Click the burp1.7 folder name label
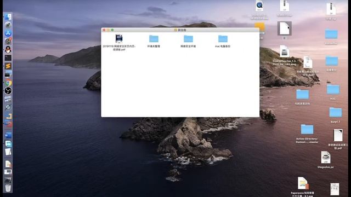 click(x=335, y=121)
